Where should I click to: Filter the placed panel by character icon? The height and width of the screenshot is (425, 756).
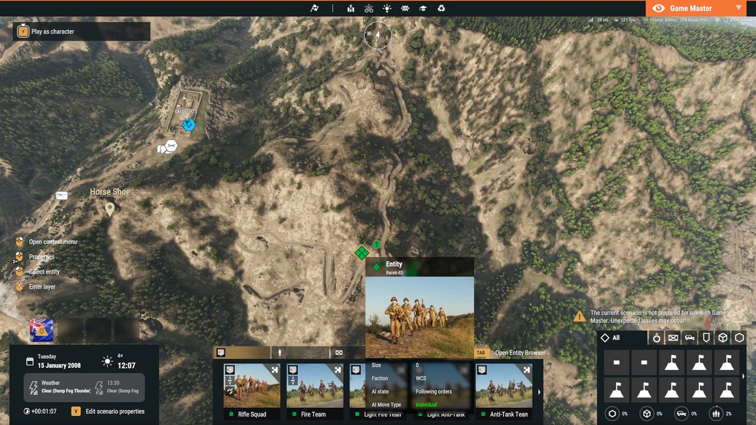coord(657,338)
